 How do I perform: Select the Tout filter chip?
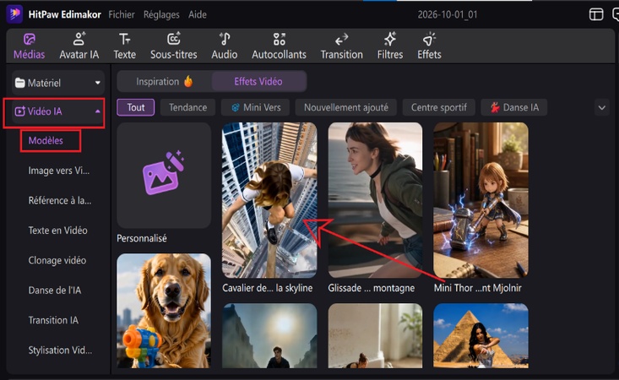pyautogui.click(x=136, y=107)
